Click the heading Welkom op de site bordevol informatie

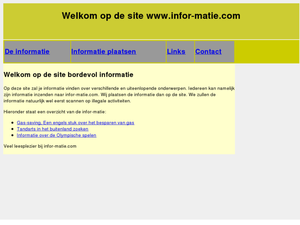69,75
